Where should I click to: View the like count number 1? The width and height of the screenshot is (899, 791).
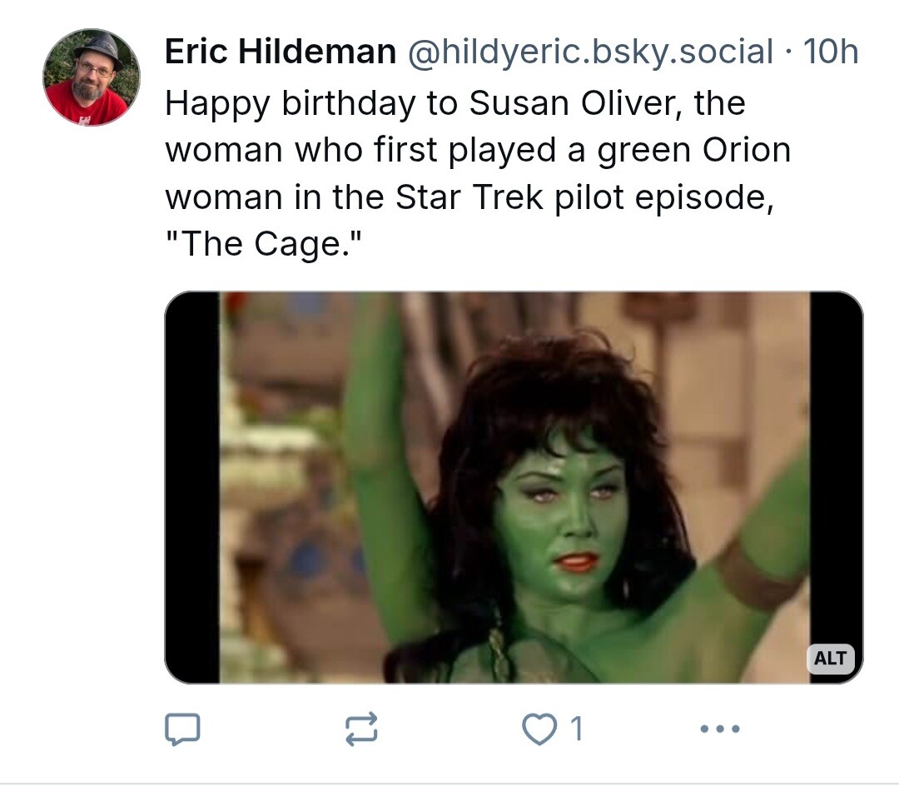click(576, 729)
